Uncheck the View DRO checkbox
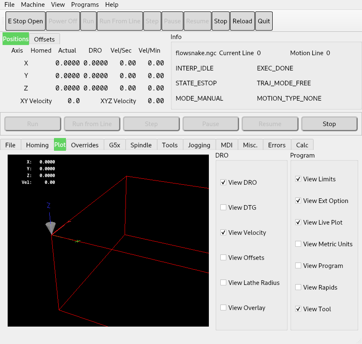Screen dimensions: 362x344 [223, 182]
